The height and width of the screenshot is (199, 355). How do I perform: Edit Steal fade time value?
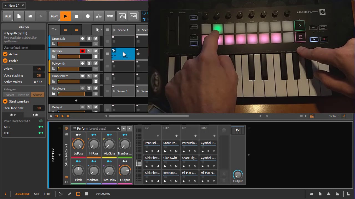(x=39, y=108)
